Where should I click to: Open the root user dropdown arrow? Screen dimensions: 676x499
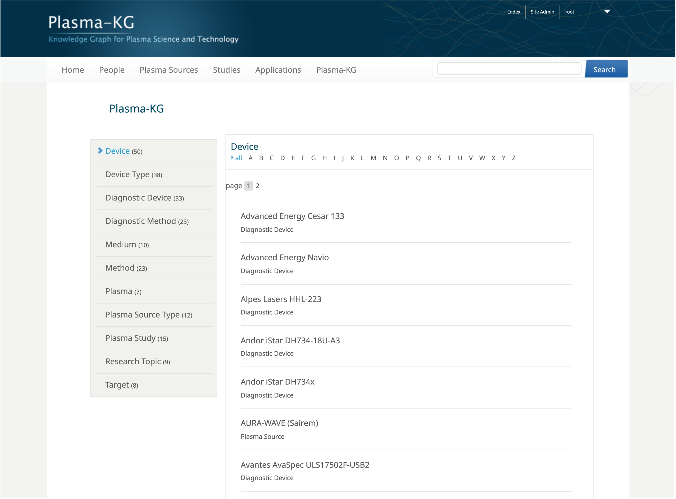[607, 12]
